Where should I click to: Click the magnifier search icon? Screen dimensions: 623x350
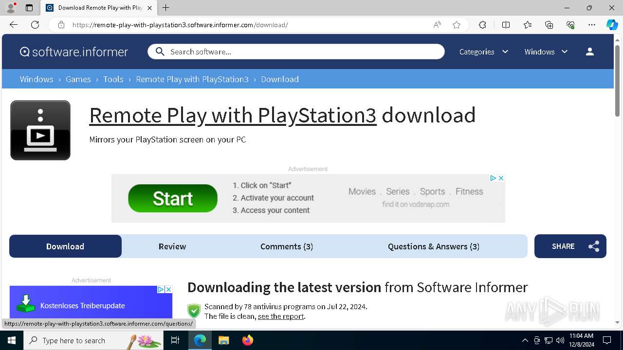click(x=160, y=52)
